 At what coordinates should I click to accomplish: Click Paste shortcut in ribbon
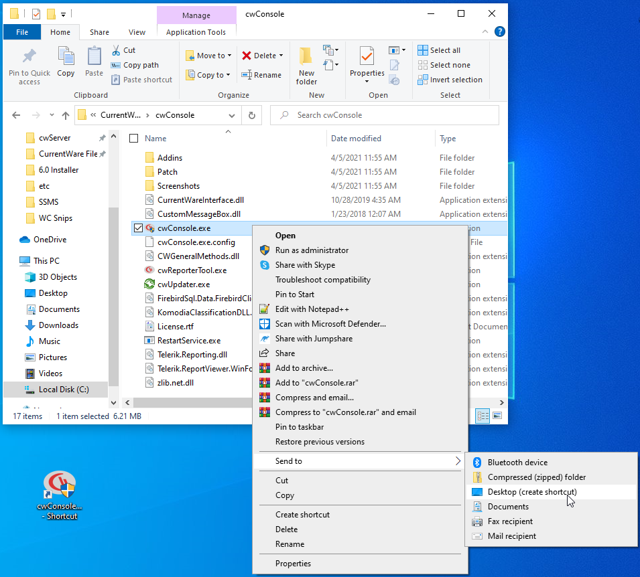point(142,80)
